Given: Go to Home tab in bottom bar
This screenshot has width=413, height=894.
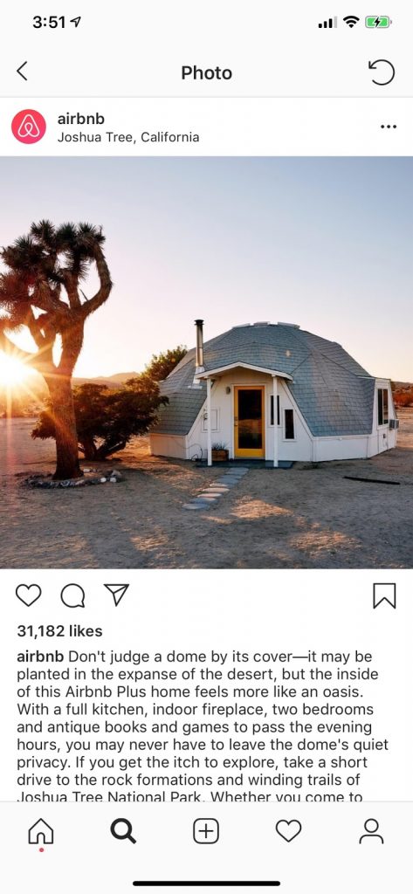Looking at the screenshot, I should point(40,832).
